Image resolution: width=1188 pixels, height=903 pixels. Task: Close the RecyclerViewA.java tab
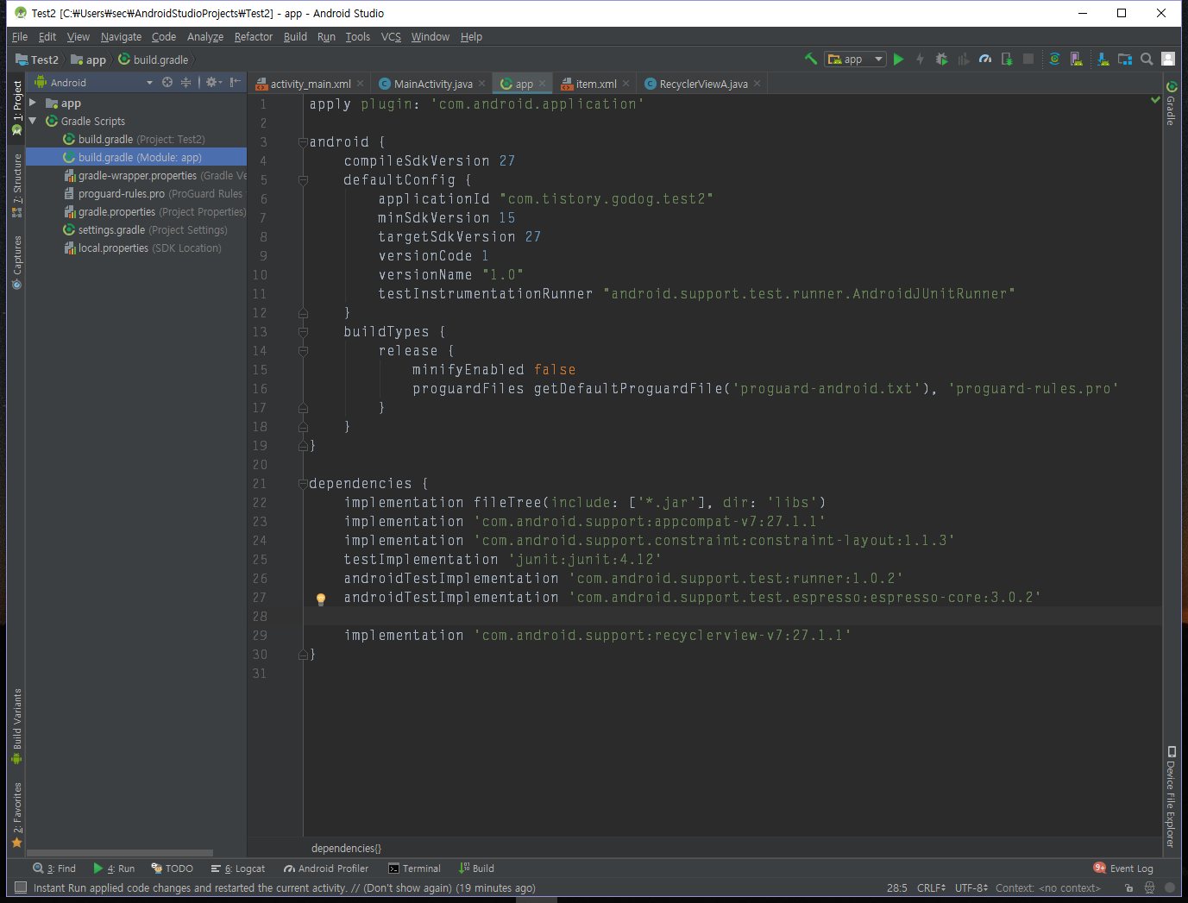(x=757, y=84)
